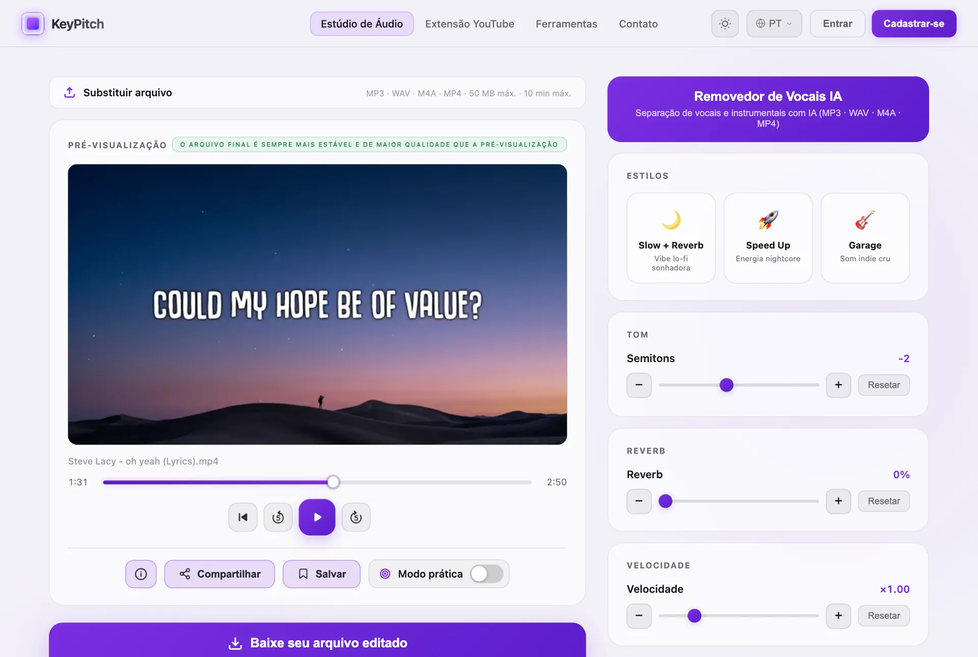This screenshot has height=657, width=978.
Task: Select the Contato nav item
Action: pos(638,24)
